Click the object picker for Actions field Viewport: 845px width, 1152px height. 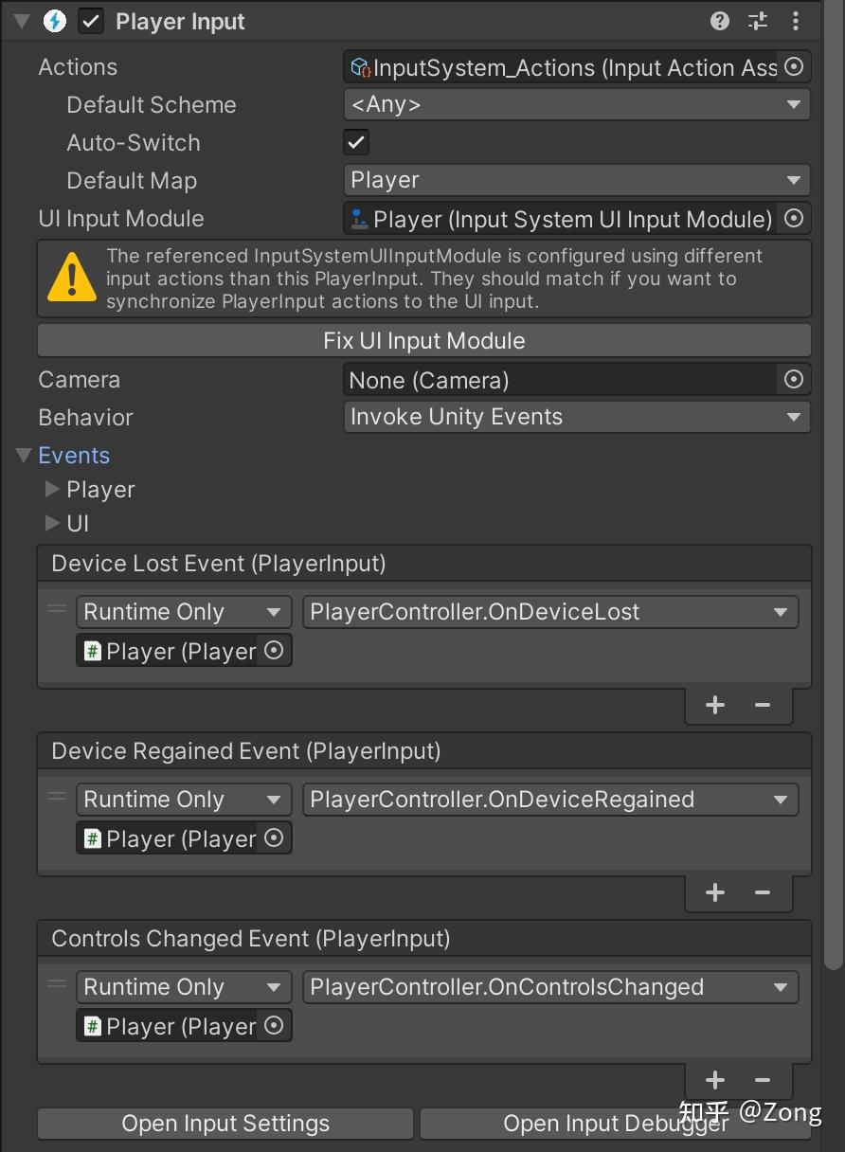pyautogui.click(x=794, y=66)
